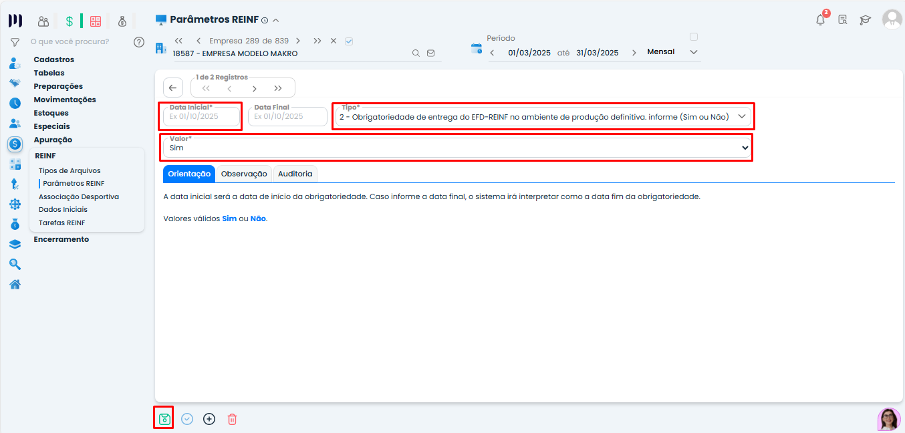This screenshot has width=905, height=433.
Task: Click the green save icon
Action: coord(164,419)
